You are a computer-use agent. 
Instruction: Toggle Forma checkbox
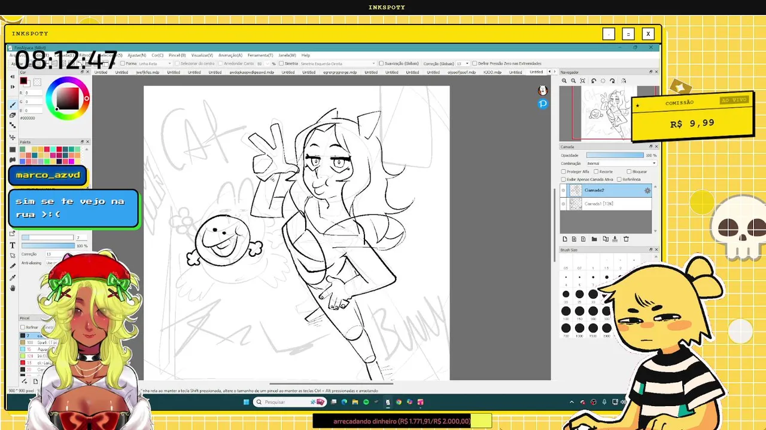tap(123, 63)
